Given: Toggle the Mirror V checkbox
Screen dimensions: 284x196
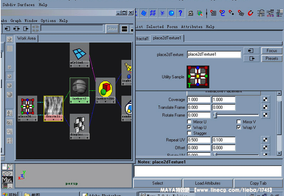Looking at the screenshot, I should (239, 122).
